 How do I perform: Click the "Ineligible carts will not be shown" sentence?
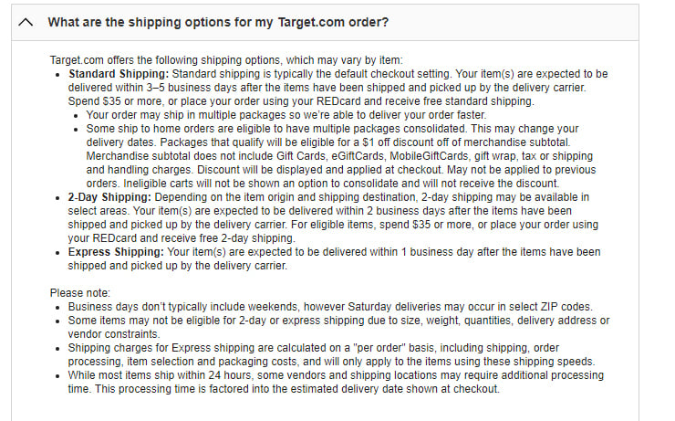pos(341,184)
